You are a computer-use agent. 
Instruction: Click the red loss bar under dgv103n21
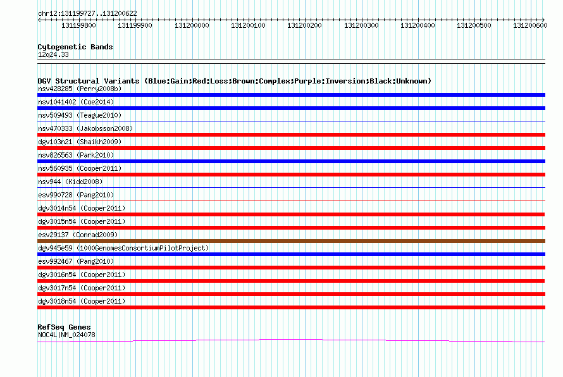coord(291,148)
